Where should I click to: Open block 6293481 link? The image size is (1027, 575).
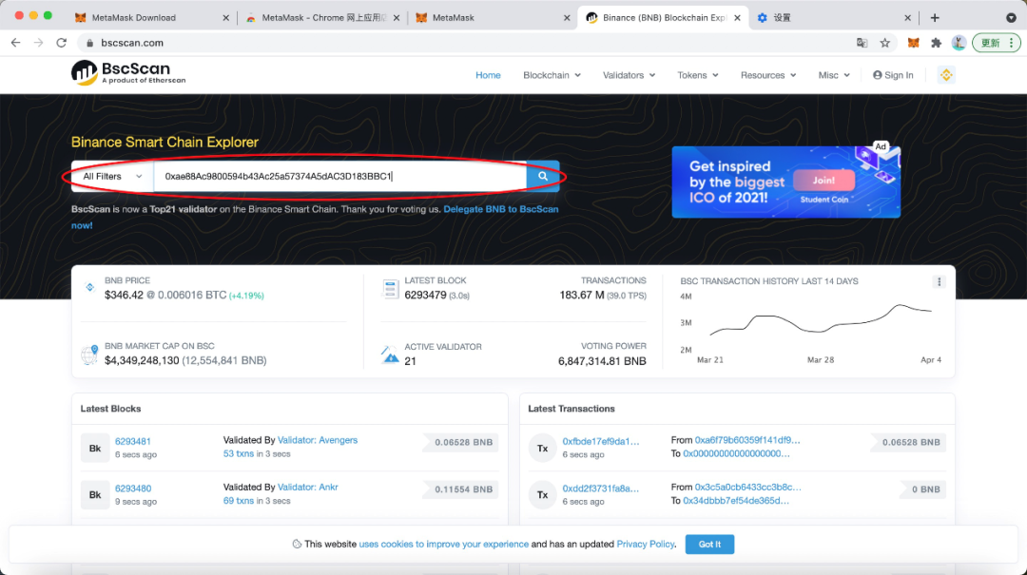(133, 441)
